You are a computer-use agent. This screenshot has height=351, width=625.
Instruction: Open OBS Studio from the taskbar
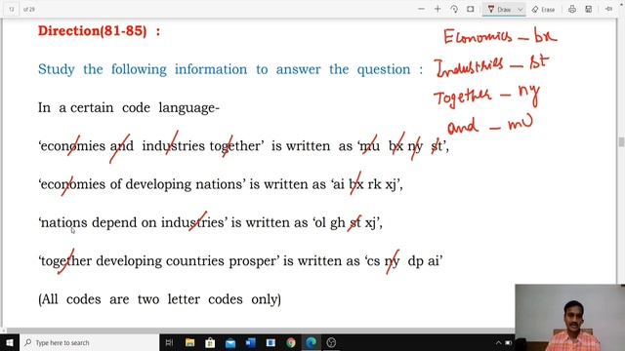tap(331, 342)
